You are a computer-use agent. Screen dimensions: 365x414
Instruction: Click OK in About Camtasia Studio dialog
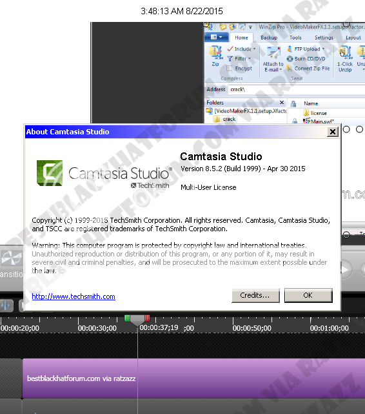pyautogui.click(x=308, y=295)
